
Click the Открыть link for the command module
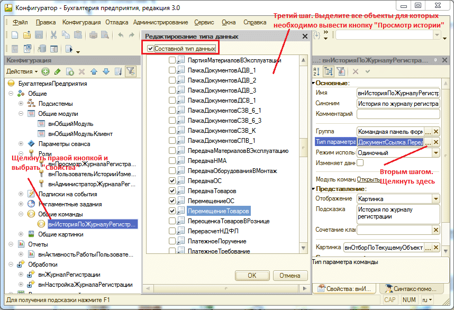pyautogui.click(x=368, y=179)
